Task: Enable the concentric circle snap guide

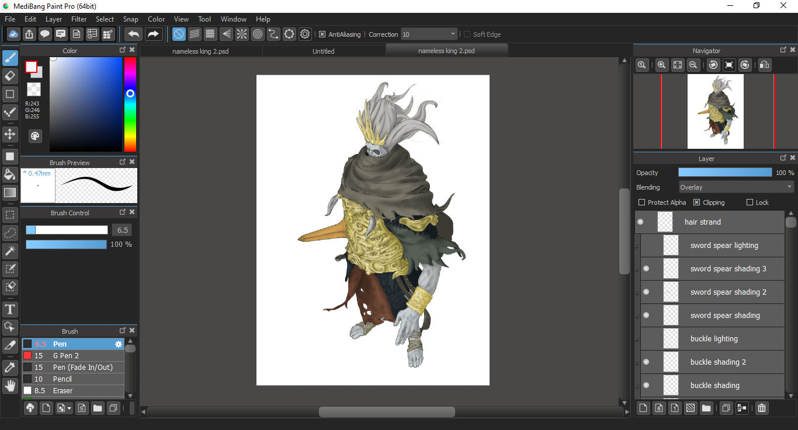Action: coord(258,34)
